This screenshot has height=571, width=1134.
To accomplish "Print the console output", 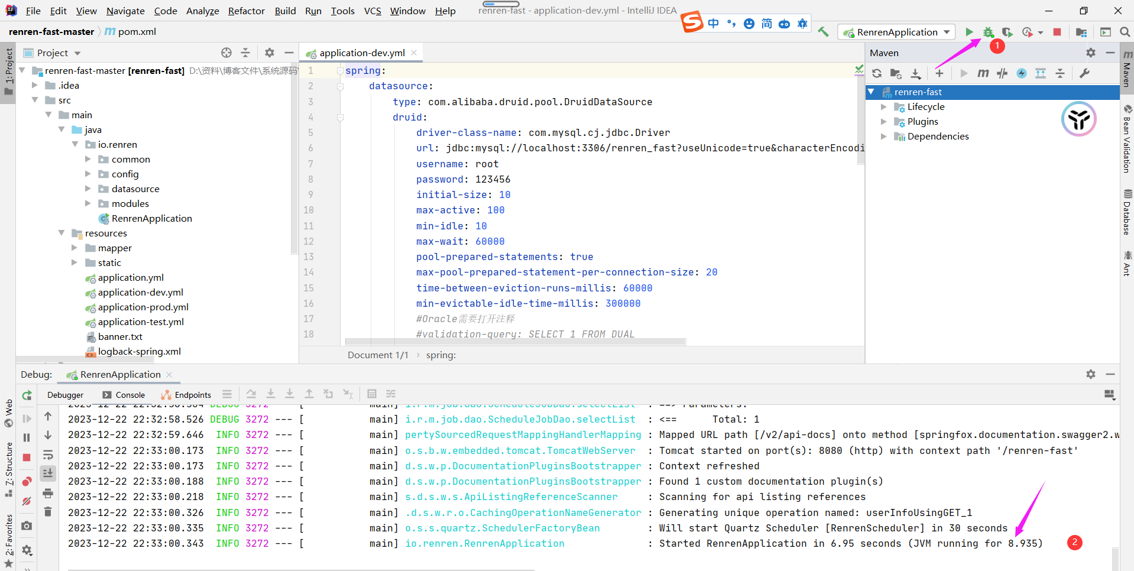I will (48, 493).
